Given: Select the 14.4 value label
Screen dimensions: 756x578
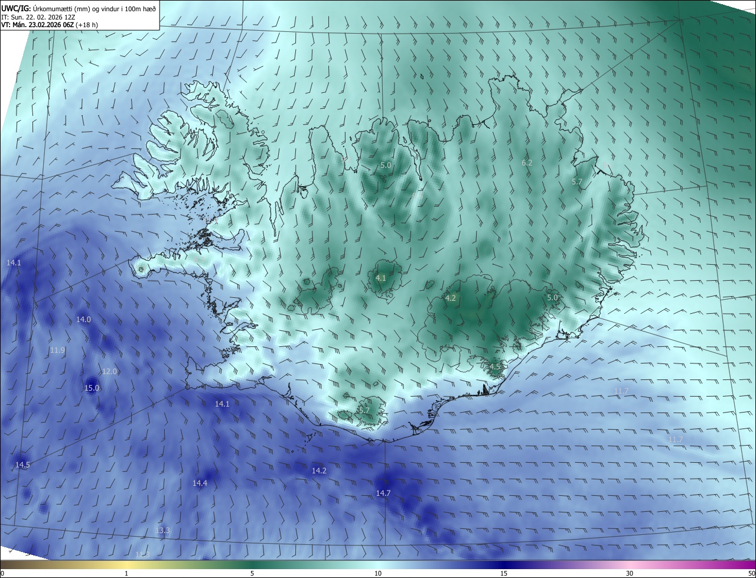Looking at the screenshot, I should tap(200, 483).
